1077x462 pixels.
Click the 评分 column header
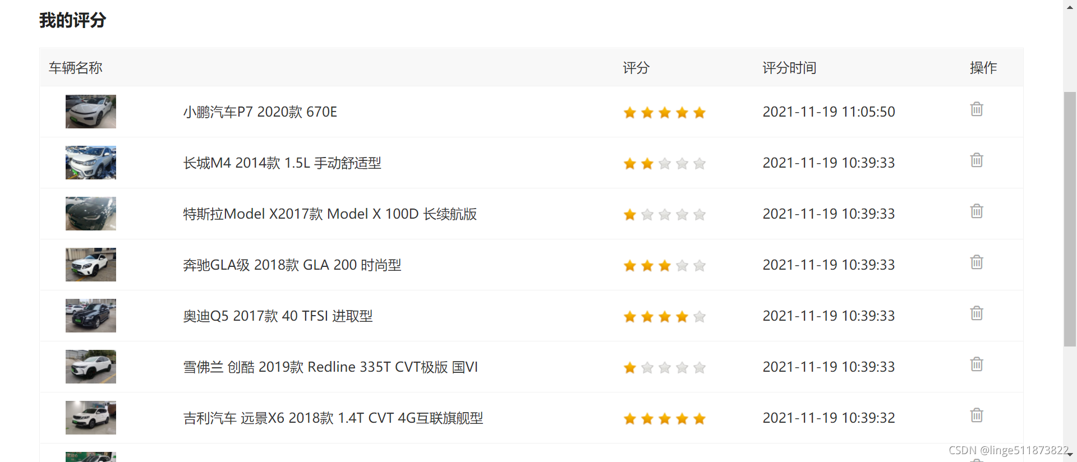(636, 68)
